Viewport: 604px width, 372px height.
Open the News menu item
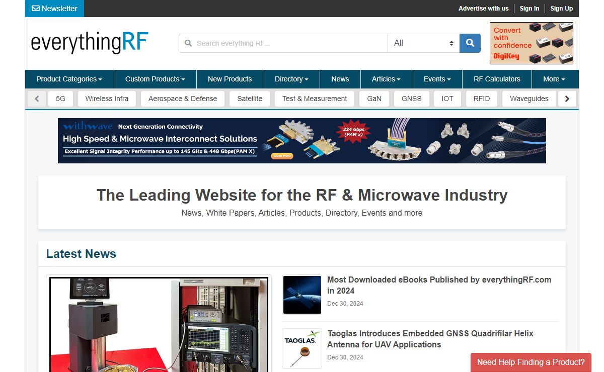pyautogui.click(x=340, y=79)
